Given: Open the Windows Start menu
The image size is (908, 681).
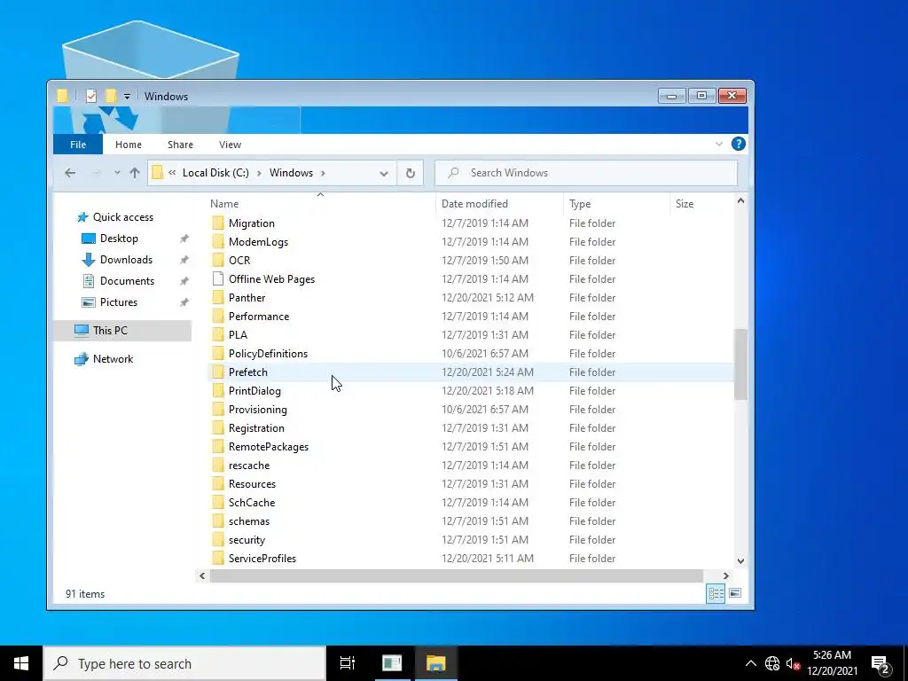Looking at the screenshot, I should (21, 663).
